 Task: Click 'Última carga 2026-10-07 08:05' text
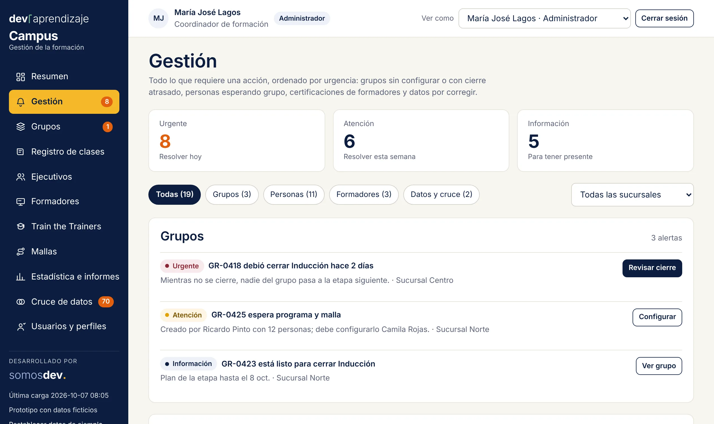click(x=59, y=396)
